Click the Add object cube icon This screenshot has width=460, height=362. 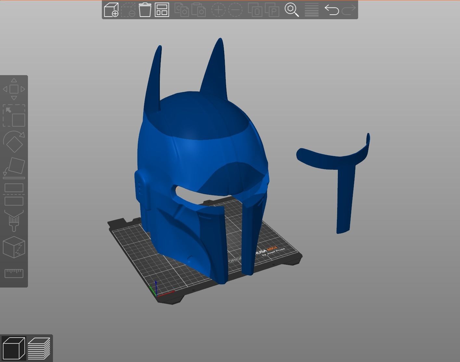(111, 10)
